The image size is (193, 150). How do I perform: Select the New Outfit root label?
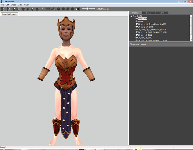pyautogui.click(x=137, y=16)
